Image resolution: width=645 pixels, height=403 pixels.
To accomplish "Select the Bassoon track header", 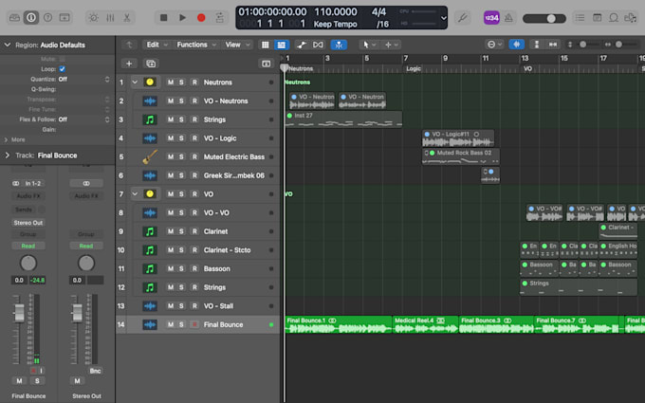I will click(197, 268).
